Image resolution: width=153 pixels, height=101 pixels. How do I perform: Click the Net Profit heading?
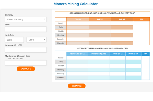(102, 49)
